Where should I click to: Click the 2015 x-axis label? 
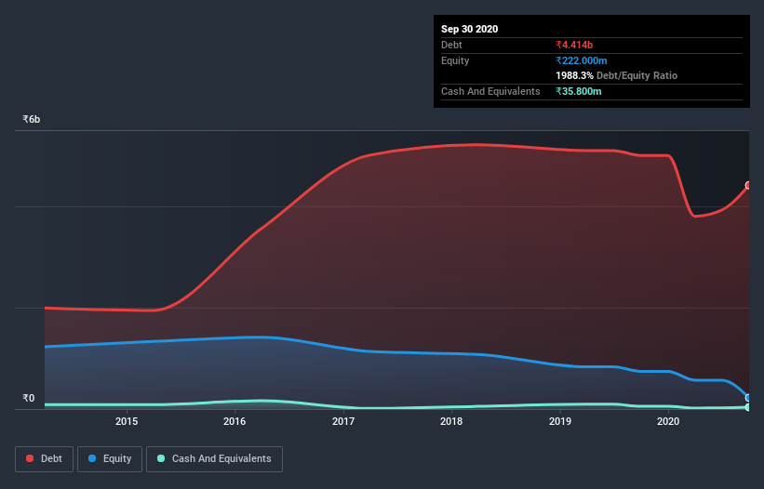pyautogui.click(x=127, y=421)
